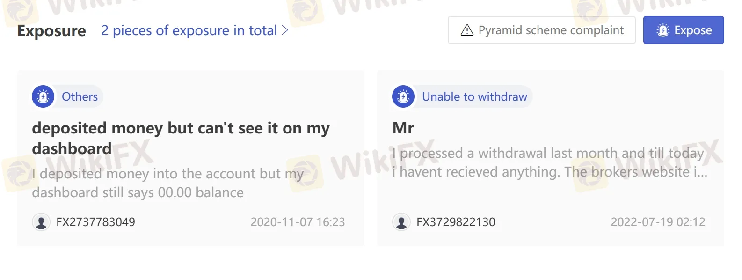Image resolution: width=742 pixels, height=280 pixels.
Task: Click the warning triangle icon
Action: [x=467, y=30]
